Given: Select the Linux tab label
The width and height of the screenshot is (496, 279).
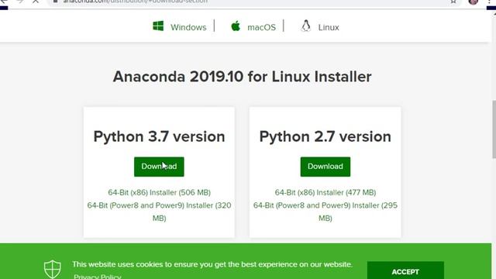Looking at the screenshot, I should tap(329, 28).
